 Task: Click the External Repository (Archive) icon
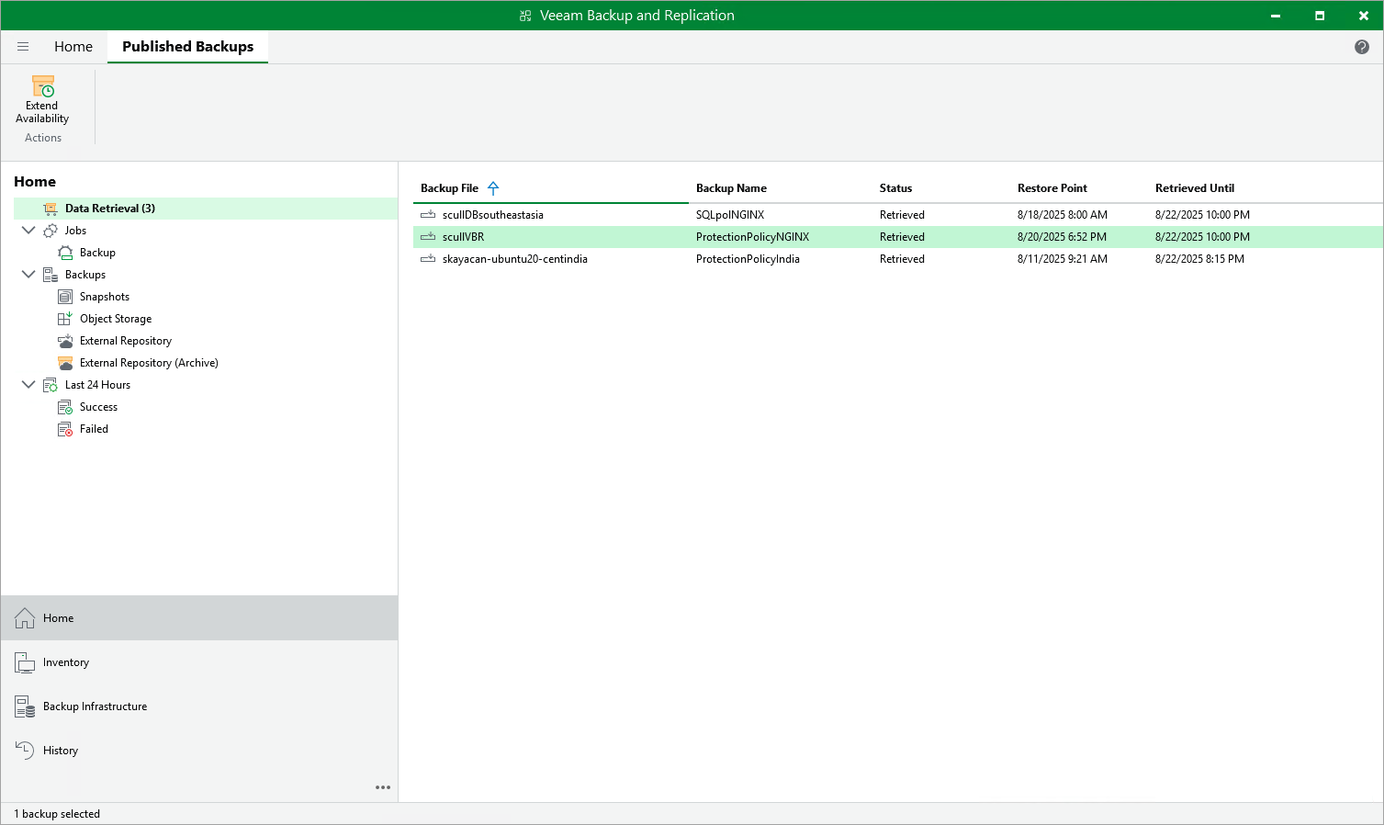65,363
